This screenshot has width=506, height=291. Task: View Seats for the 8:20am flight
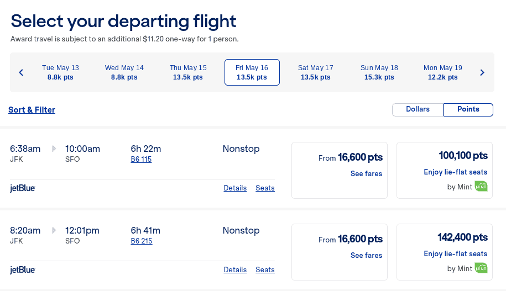point(265,269)
